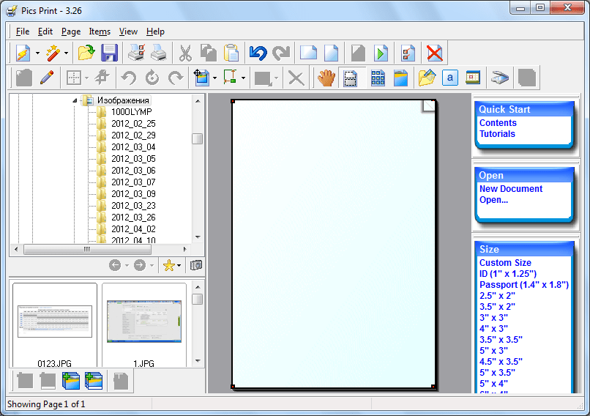Choose the Passport (1.4" x 1.8") size link
This screenshot has width=590, height=416.
click(523, 285)
